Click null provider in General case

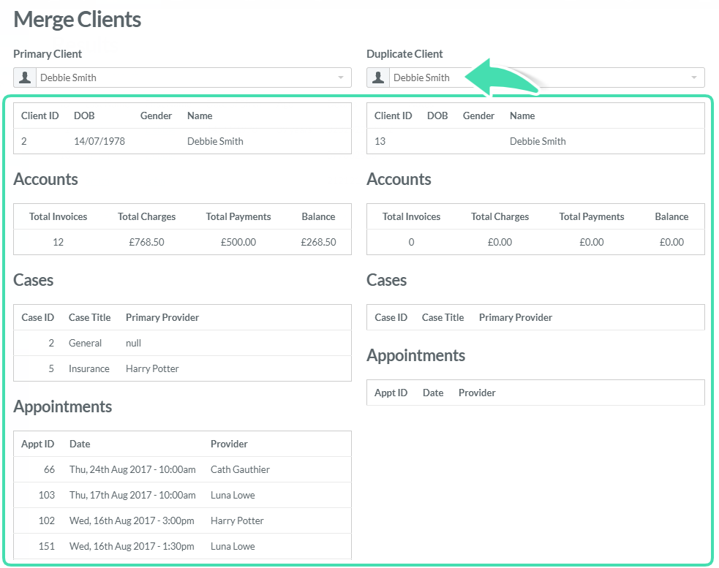coord(133,343)
